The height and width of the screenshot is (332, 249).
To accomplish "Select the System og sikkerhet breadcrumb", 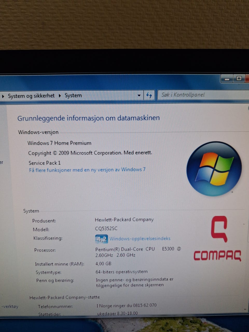I will 31,96.
